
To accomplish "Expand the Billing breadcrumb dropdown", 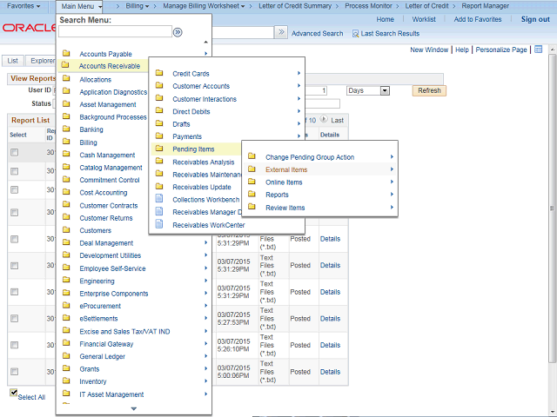I will 138,6.
